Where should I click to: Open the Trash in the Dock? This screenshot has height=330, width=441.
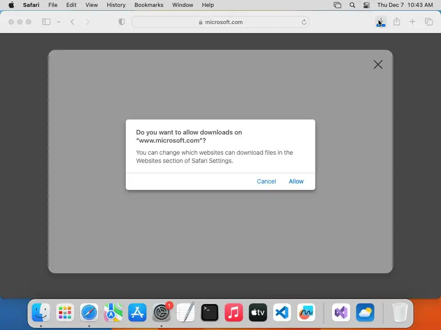pos(400,312)
